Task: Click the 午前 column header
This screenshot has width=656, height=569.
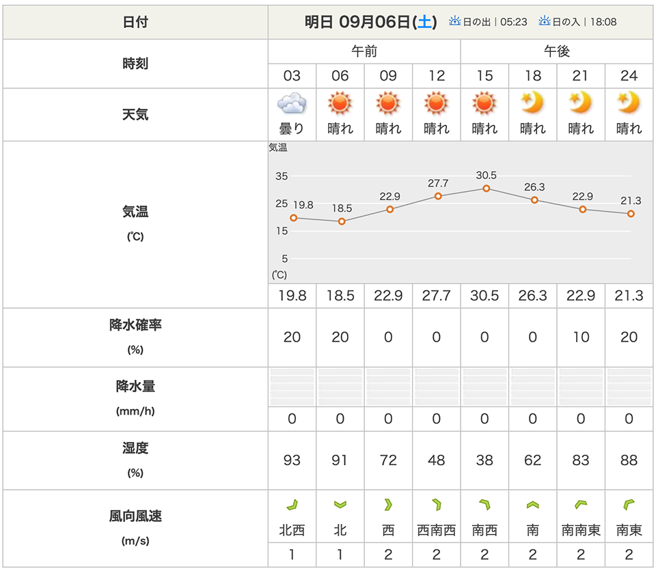Action: click(x=364, y=51)
